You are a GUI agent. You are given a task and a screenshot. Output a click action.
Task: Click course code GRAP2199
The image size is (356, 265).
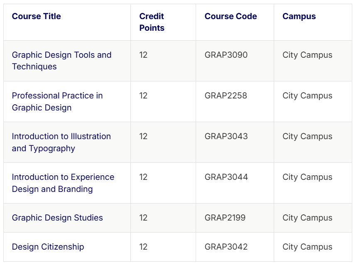pos(225,218)
